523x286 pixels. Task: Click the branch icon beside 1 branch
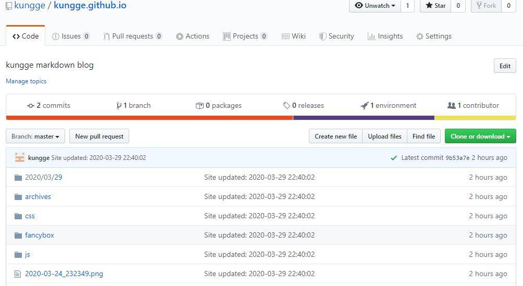pos(119,105)
